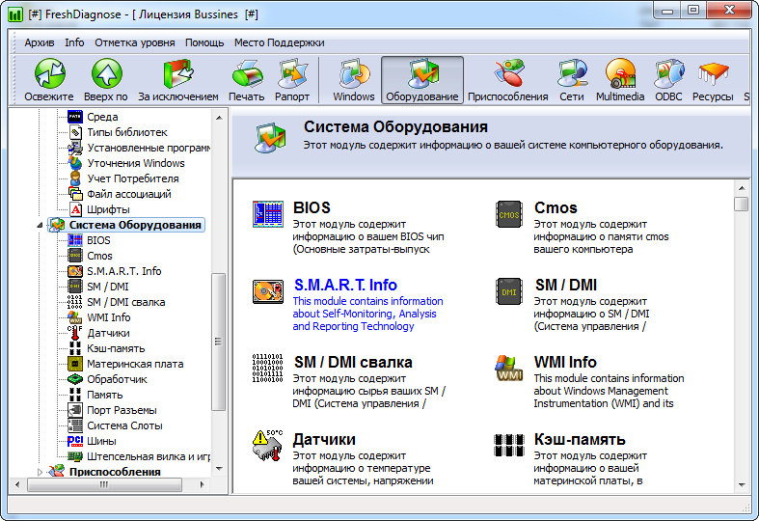The width and height of the screenshot is (759, 521).
Task: Select S.M.A.R.T. Info in the tree
Action: point(123,271)
